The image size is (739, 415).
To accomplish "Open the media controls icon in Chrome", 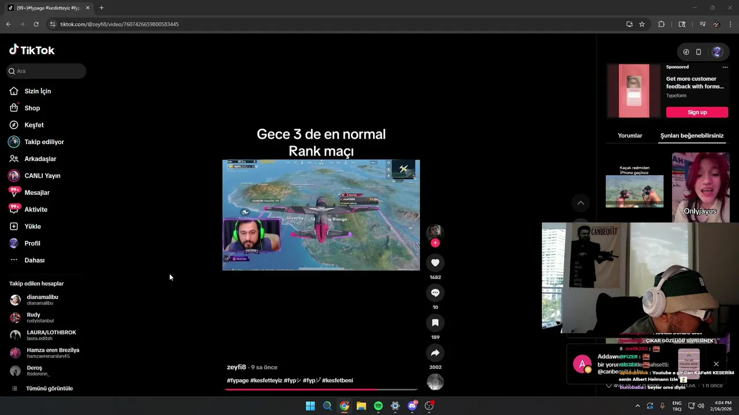I will tap(703, 24).
